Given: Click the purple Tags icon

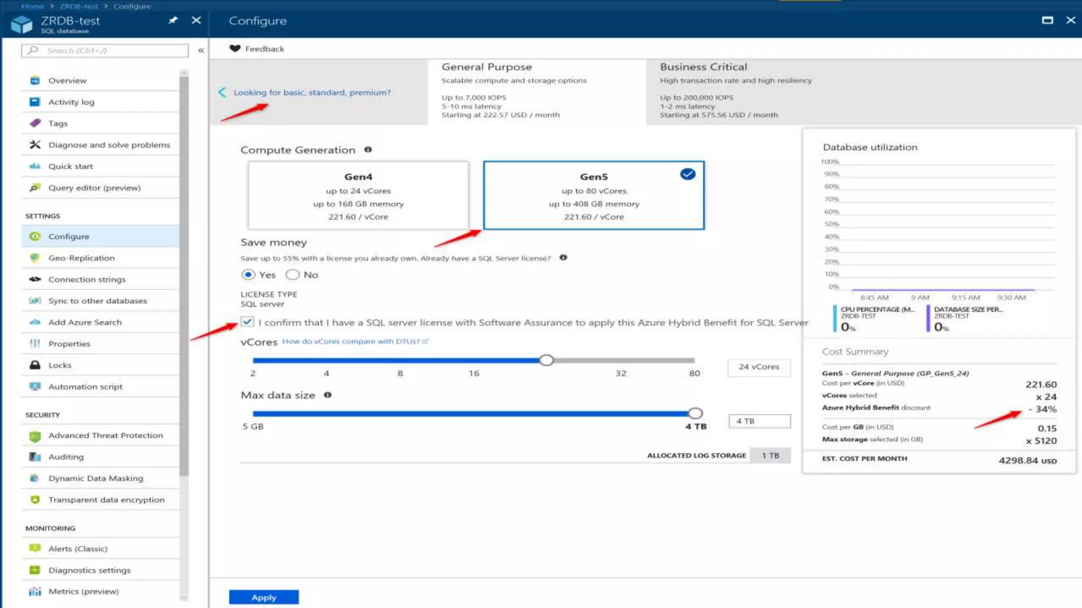Looking at the screenshot, I should pyautogui.click(x=35, y=123).
